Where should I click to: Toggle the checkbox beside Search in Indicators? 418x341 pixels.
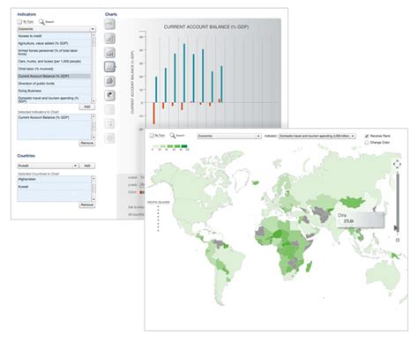(19, 22)
